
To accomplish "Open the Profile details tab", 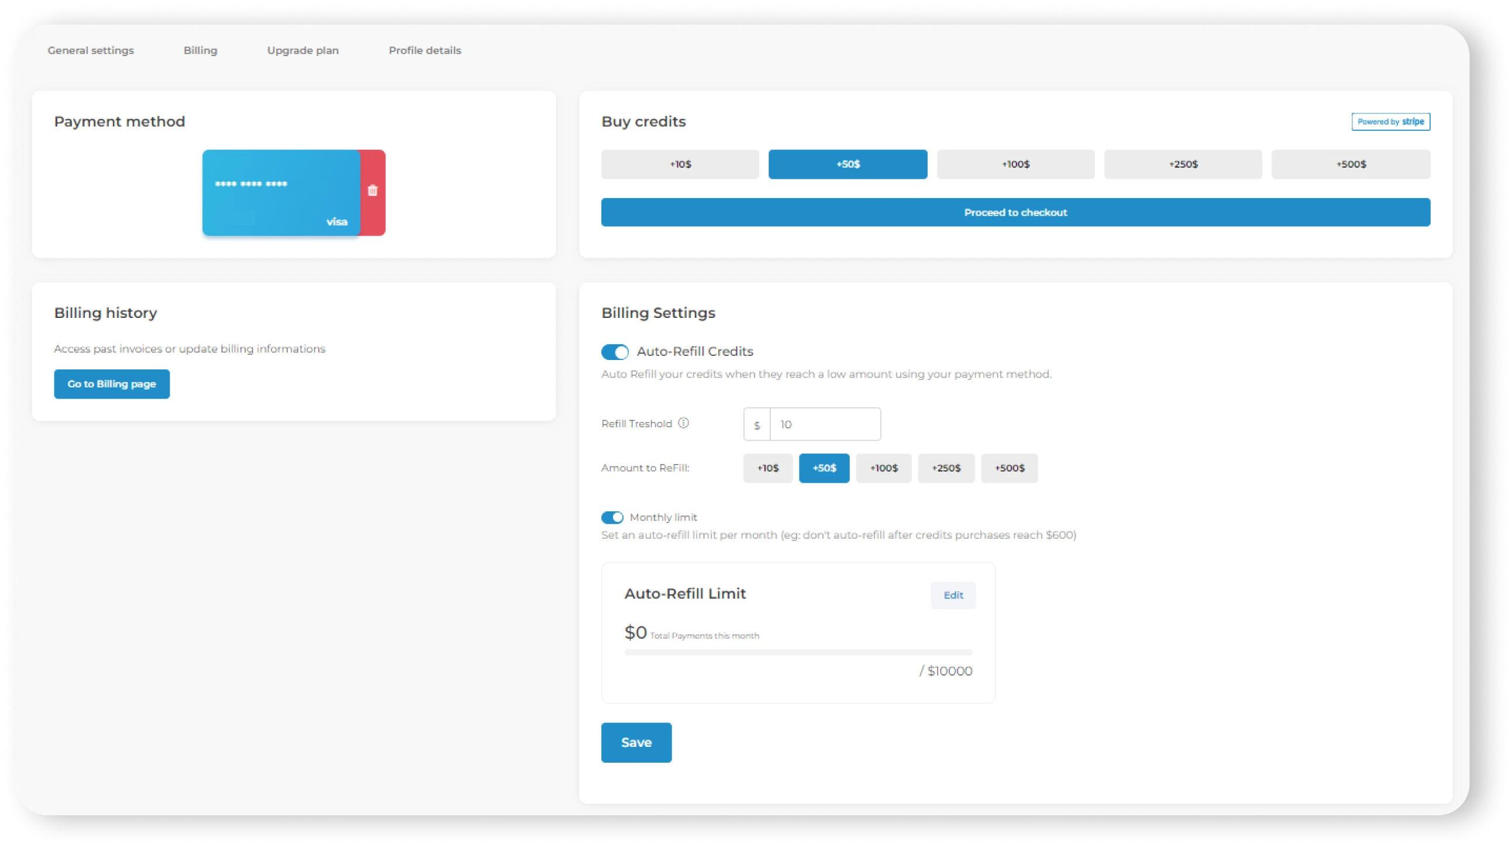I will (x=425, y=50).
